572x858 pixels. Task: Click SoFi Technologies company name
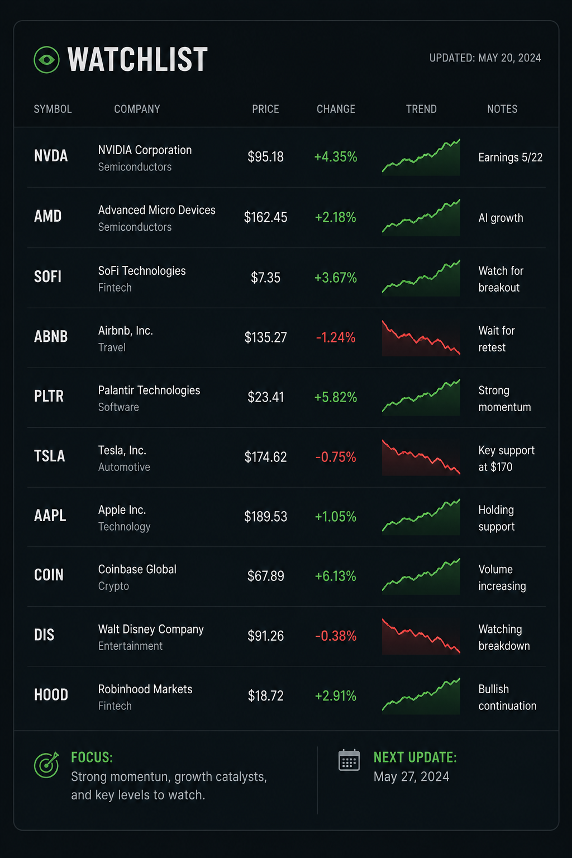pos(142,271)
